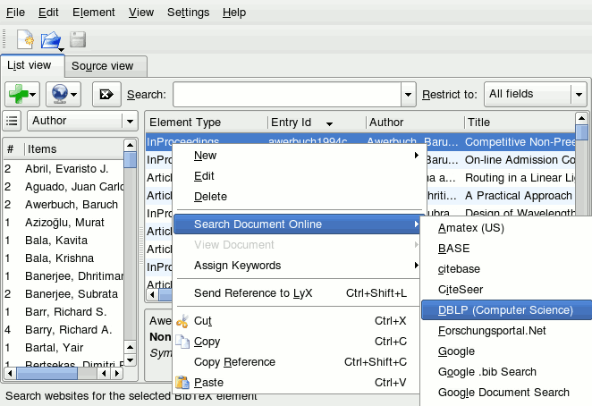This screenshot has width=592, height=406.
Task: Open the Element menu
Action: point(94,13)
